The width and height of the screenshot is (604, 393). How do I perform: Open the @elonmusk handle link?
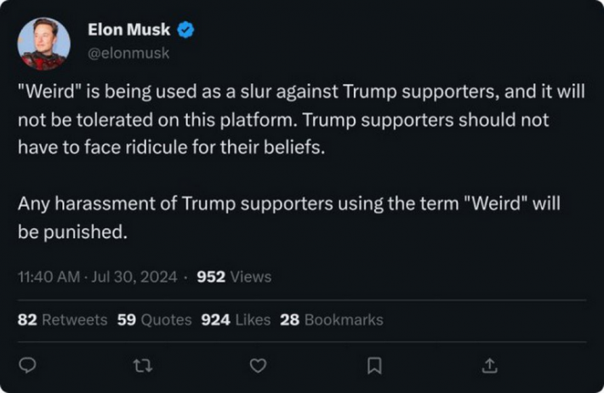coord(129,53)
